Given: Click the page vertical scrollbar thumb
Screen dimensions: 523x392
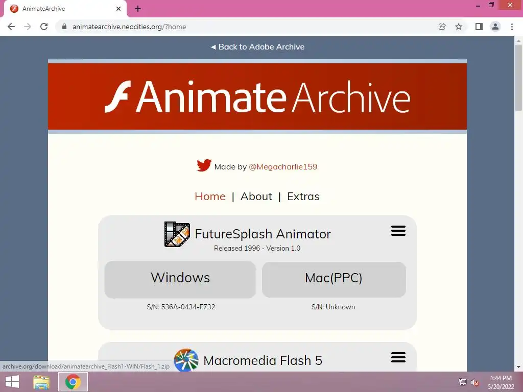Looking at the screenshot, I should pyautogui.click(x=518, y=78).
